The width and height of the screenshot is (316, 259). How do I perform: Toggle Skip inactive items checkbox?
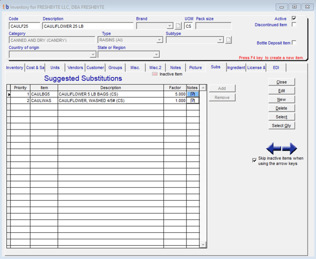(254, 160)
